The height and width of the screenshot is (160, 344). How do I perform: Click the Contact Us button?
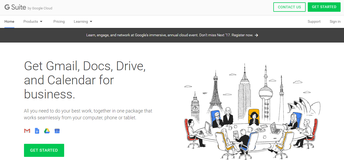pyautogui.click(x=289, y=7)
